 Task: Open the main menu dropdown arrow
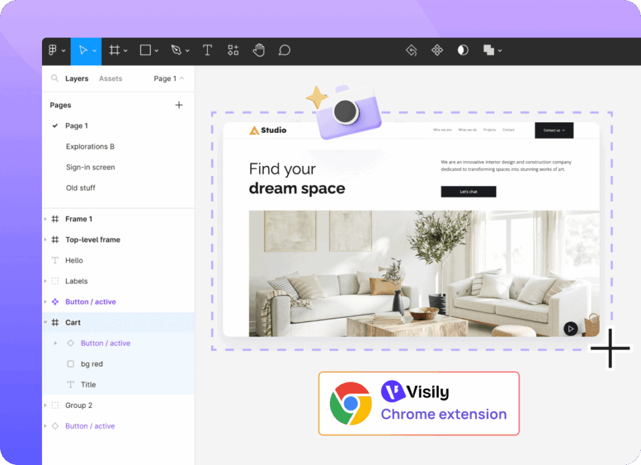tap(63, 51)
